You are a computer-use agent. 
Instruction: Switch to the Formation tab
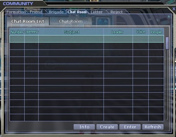pyautogui.click(x=16, y=12)
